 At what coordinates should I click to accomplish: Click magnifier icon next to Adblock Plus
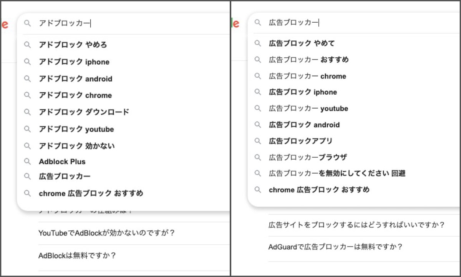(27, 162)
